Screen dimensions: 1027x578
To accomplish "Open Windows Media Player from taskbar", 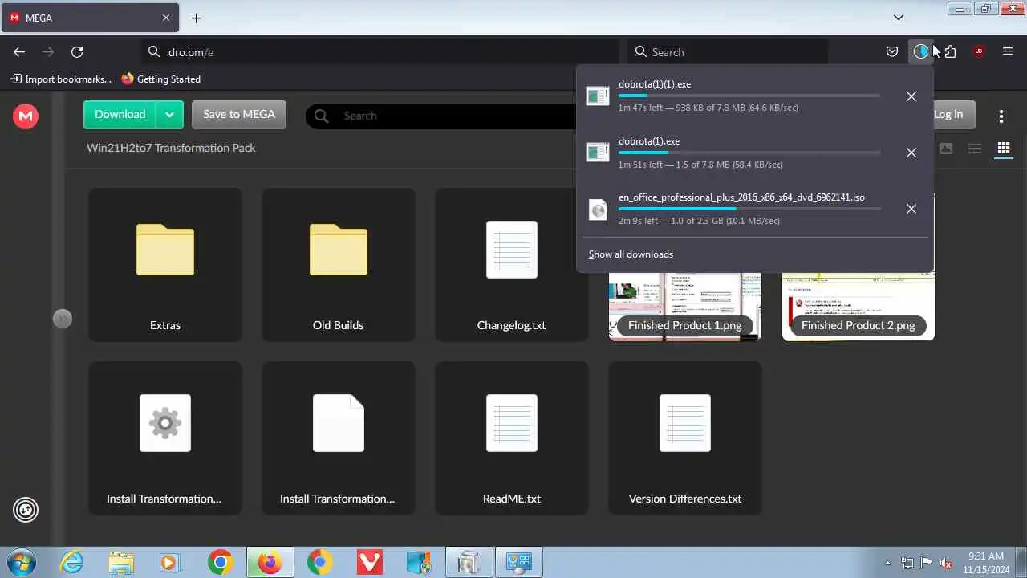I will pyautogui.click(x=170, y=562).
